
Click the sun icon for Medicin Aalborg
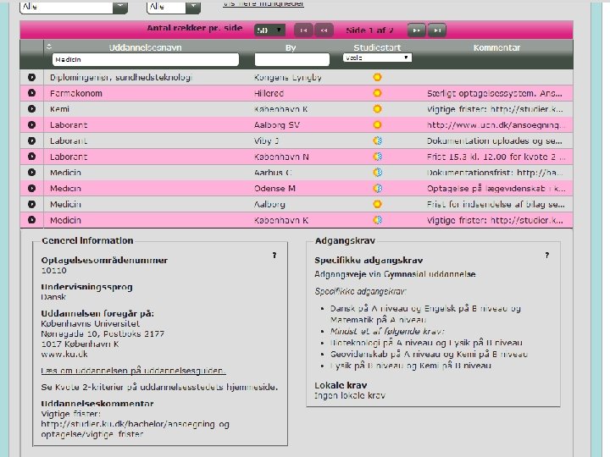[x=377, y=205]
